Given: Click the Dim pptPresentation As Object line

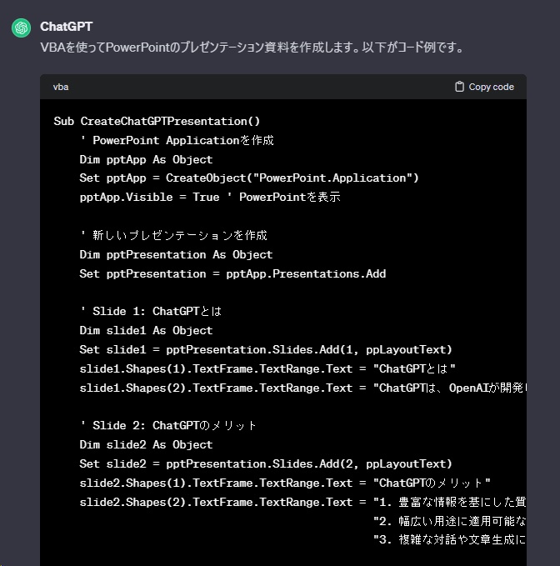Looking at the screenshot, I should 176,254.
